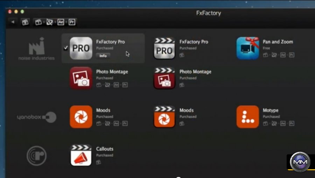315x178 pixels.
Task: Click Info button under FxFactory Pro
Action: coord(103,56)
